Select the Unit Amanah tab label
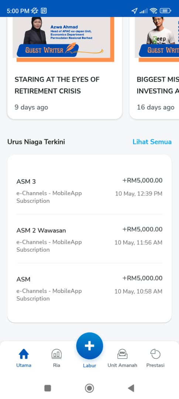Viewport: 179px width, 399px height. [x=122, y=365]
